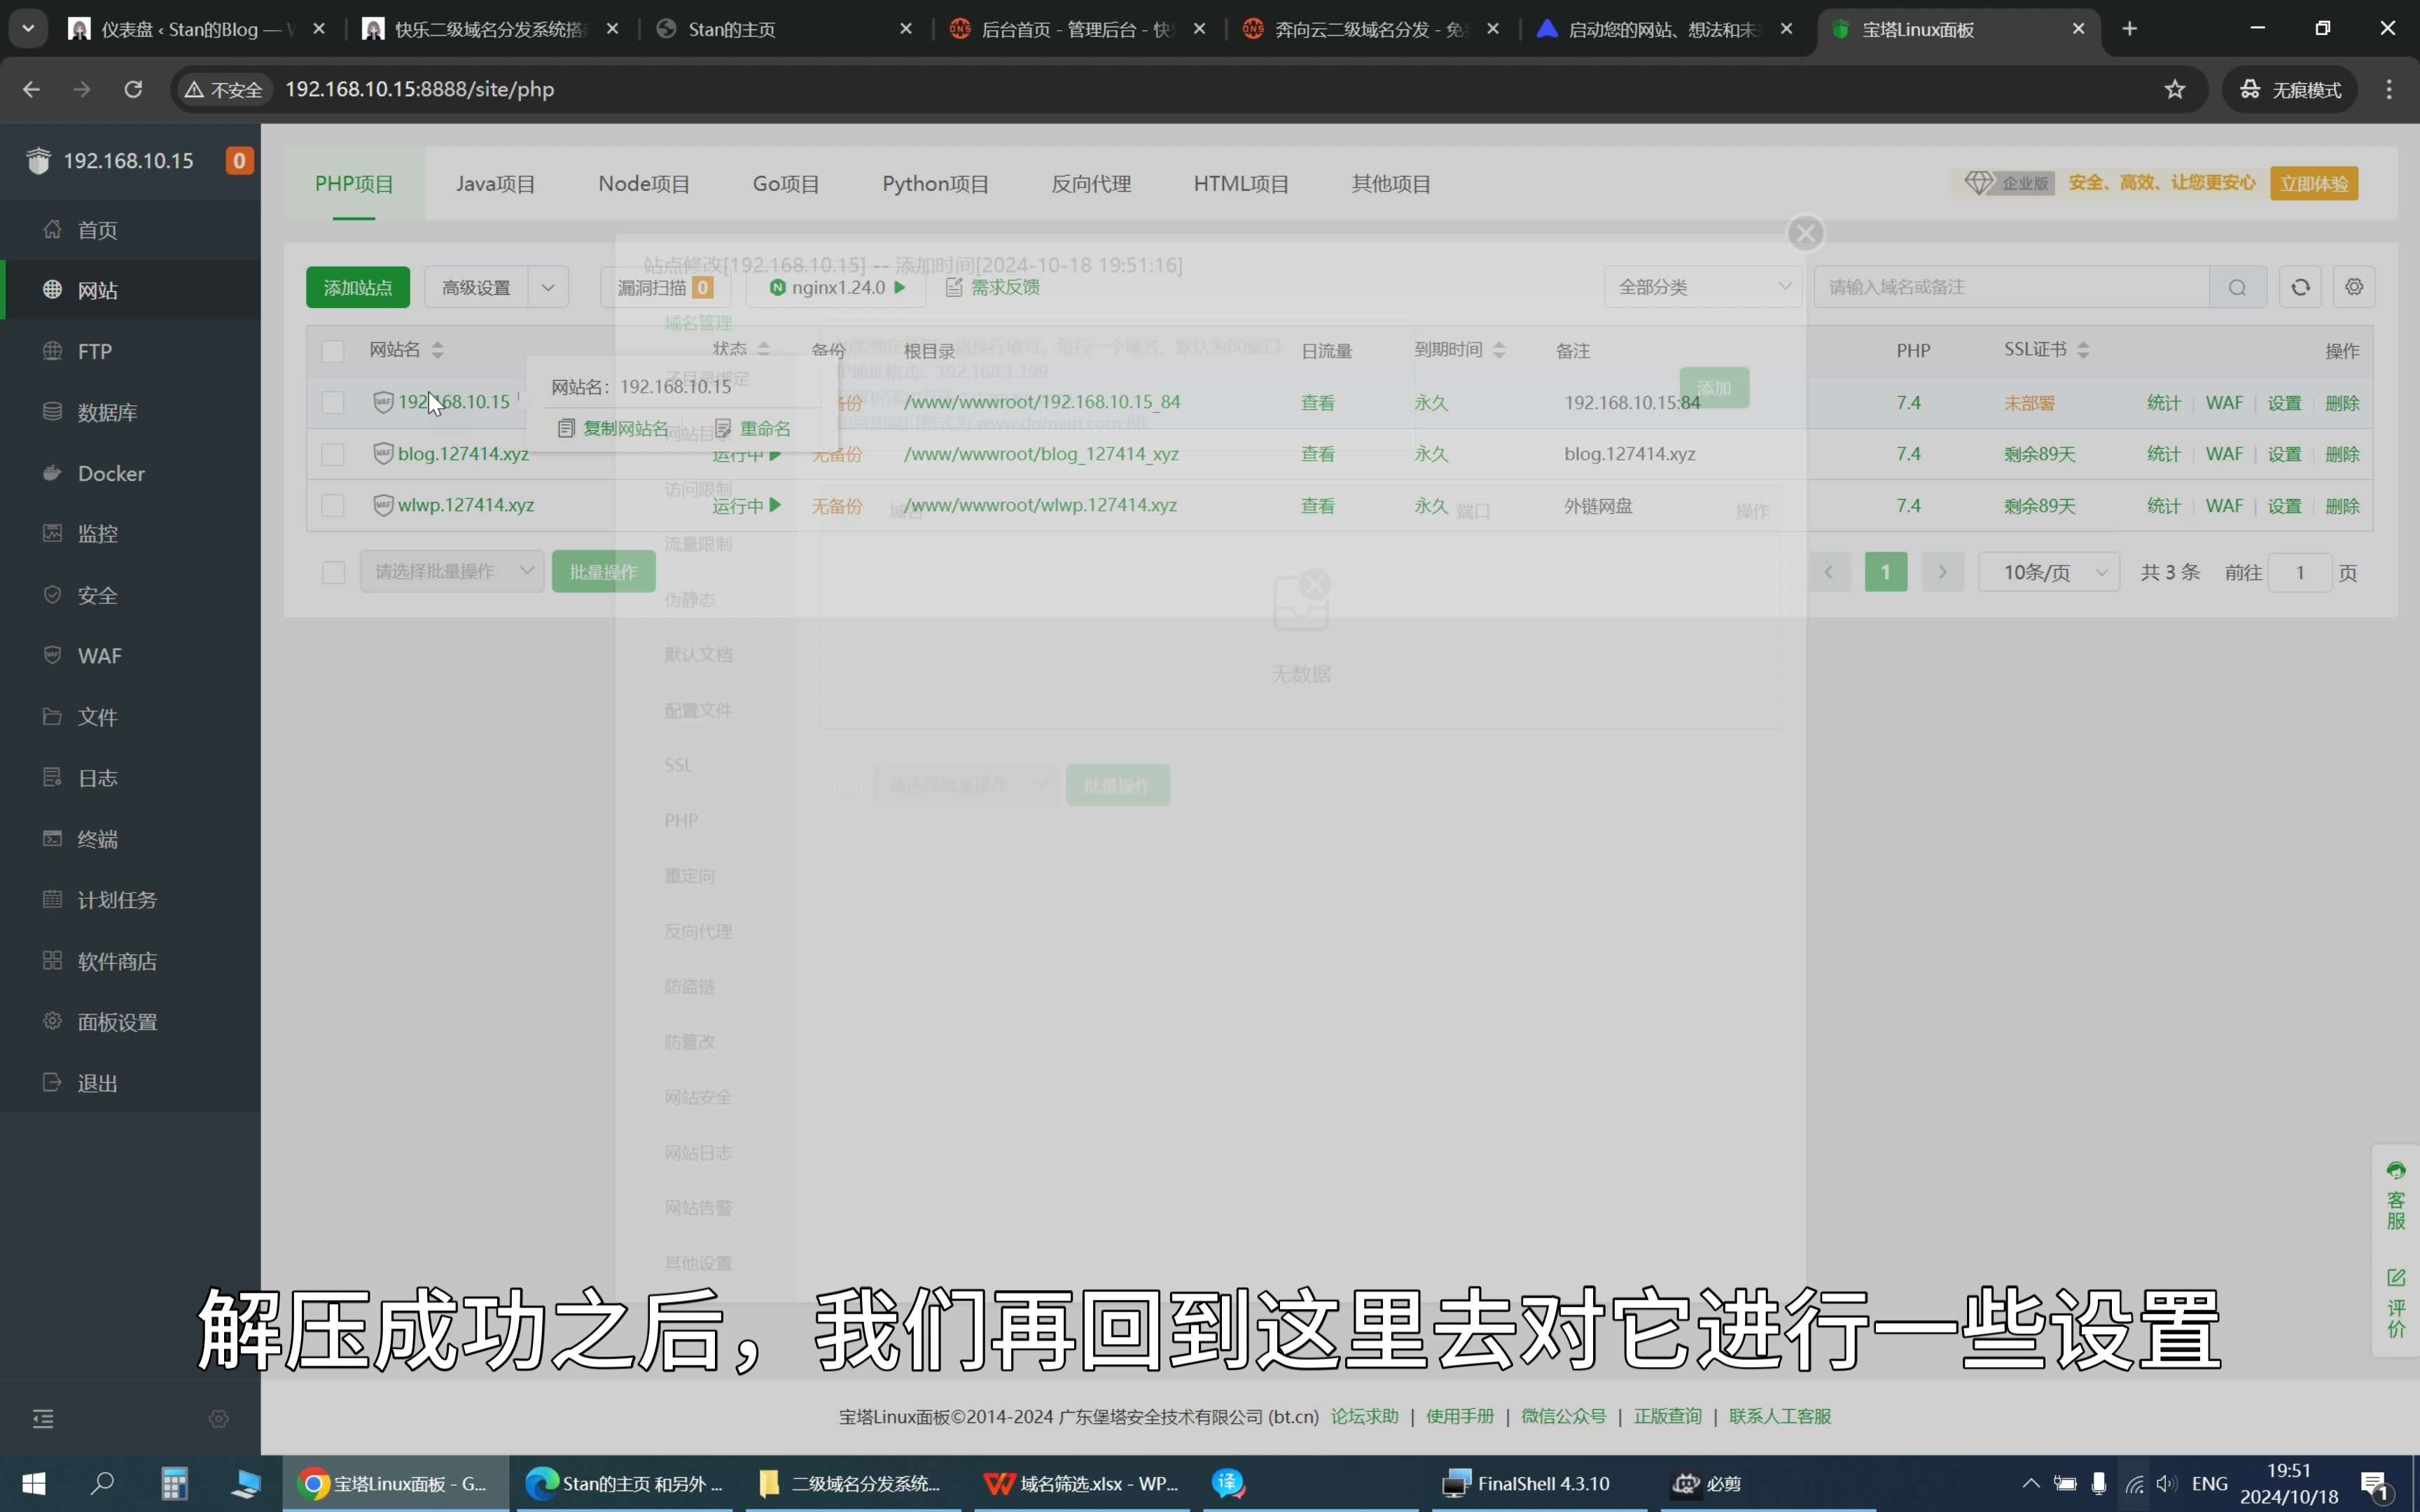Bookmark this page with the star icon
Screen dimensions: 2420x1512
tap(2174, 89)
